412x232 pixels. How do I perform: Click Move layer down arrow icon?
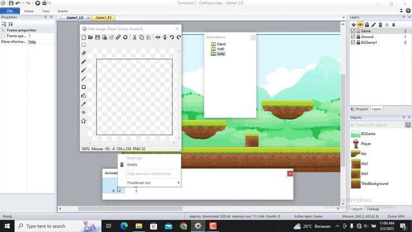(x=393, y=24)
